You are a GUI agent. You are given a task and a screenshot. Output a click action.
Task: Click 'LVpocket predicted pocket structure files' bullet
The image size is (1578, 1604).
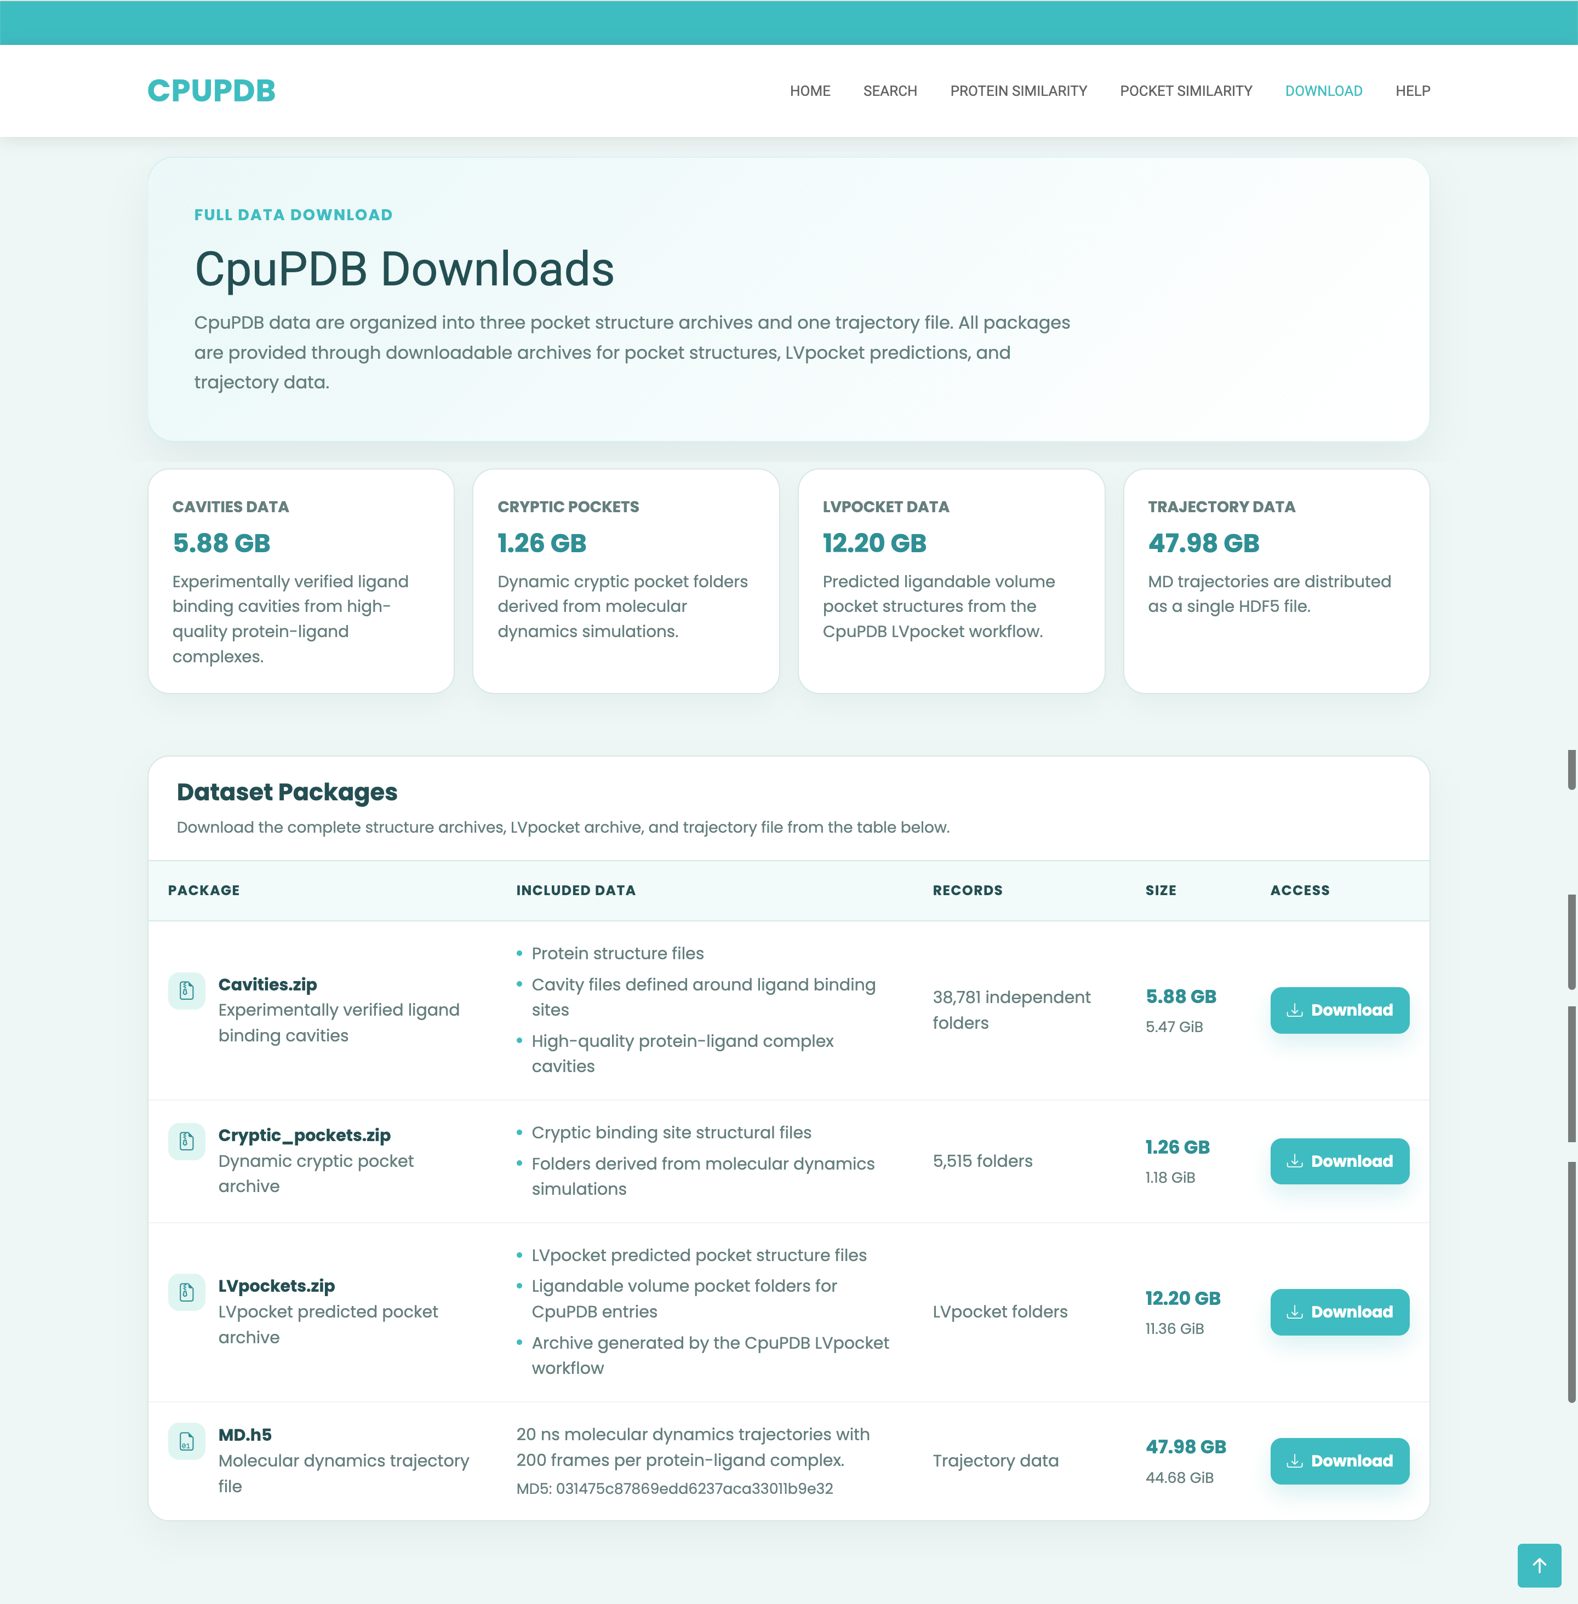coord(699,1255)
